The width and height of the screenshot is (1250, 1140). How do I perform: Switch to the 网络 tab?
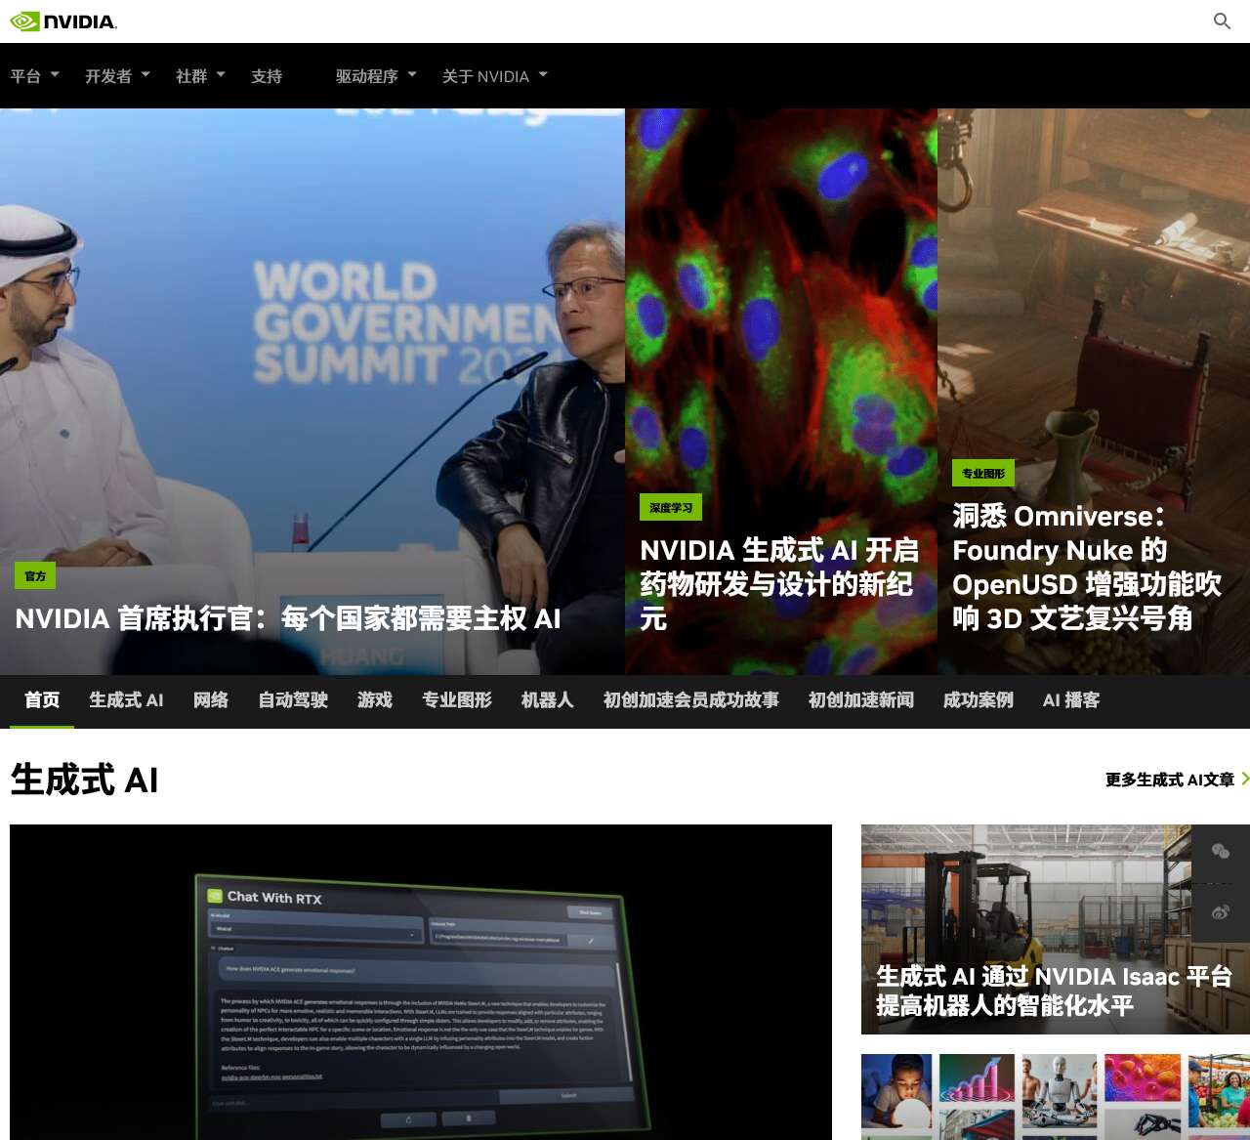(x=211, y=700)
